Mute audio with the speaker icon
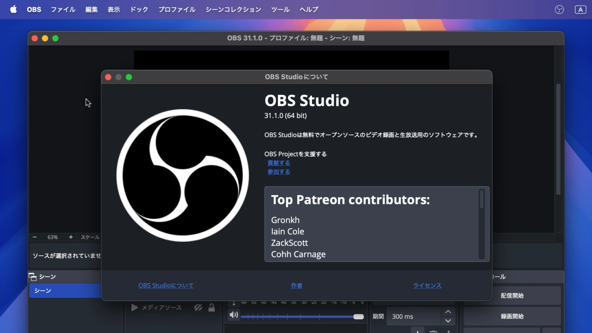 (234, 315)
